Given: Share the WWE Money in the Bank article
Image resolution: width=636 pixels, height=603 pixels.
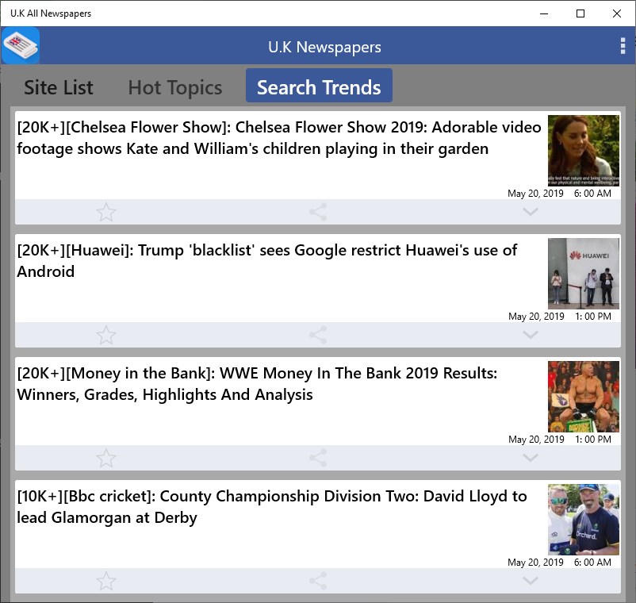Looking at the screenshot, I should 318,458.
